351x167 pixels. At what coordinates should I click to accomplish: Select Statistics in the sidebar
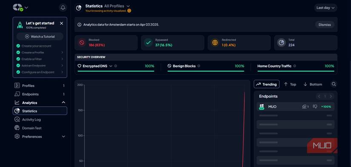[40, 111]
